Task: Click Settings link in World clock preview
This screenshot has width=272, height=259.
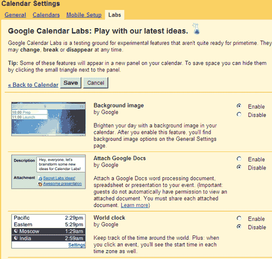Action: pos(77,245)
